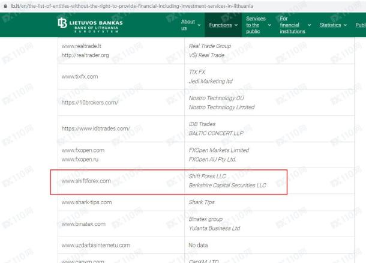366x263 pixels.
Task: Expand chevron next to For financial institutions
Action: pos(309,25)
